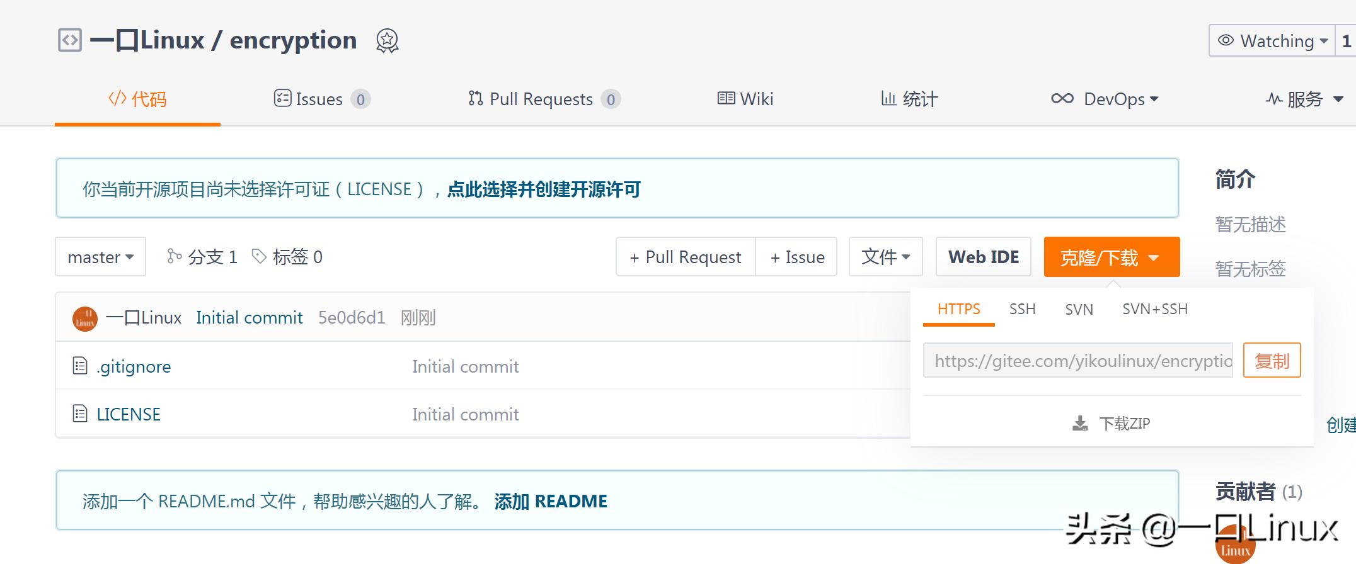Click the LICENSE row's Initial commit message

466,414
